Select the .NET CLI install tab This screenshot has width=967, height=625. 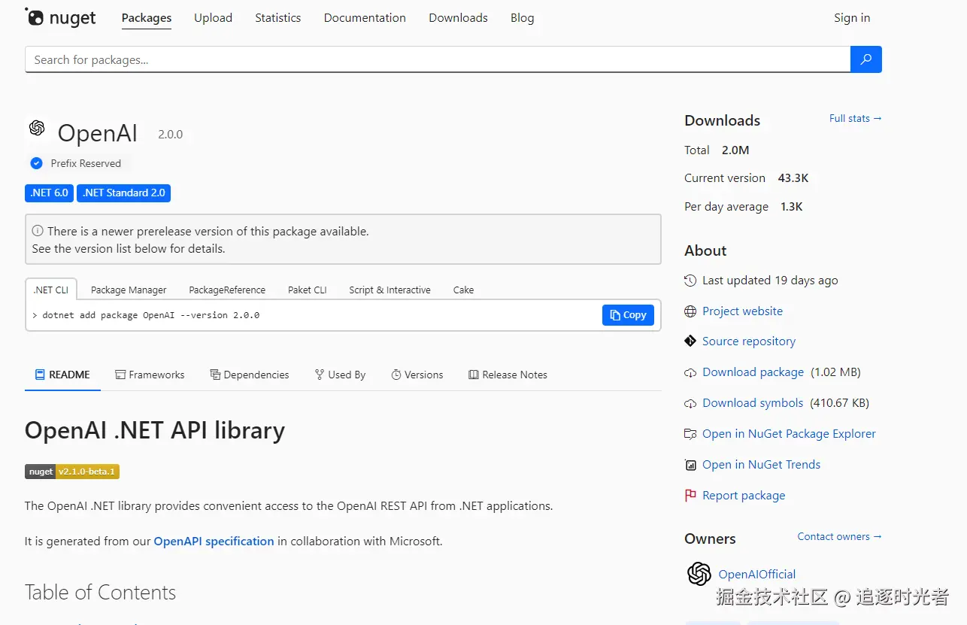point(51,290)
